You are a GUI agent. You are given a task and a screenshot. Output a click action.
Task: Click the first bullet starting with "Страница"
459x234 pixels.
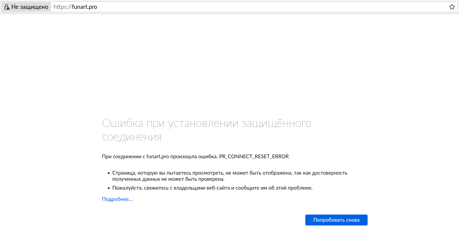pos(229,173)
